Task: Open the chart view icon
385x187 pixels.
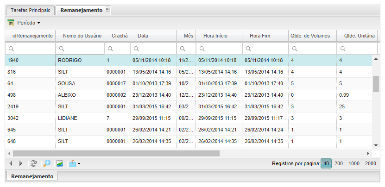Action: tap(60, 163)
